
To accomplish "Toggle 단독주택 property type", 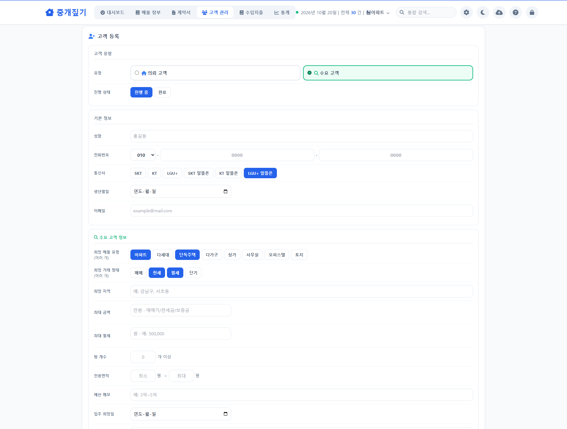I will point(187,255).
